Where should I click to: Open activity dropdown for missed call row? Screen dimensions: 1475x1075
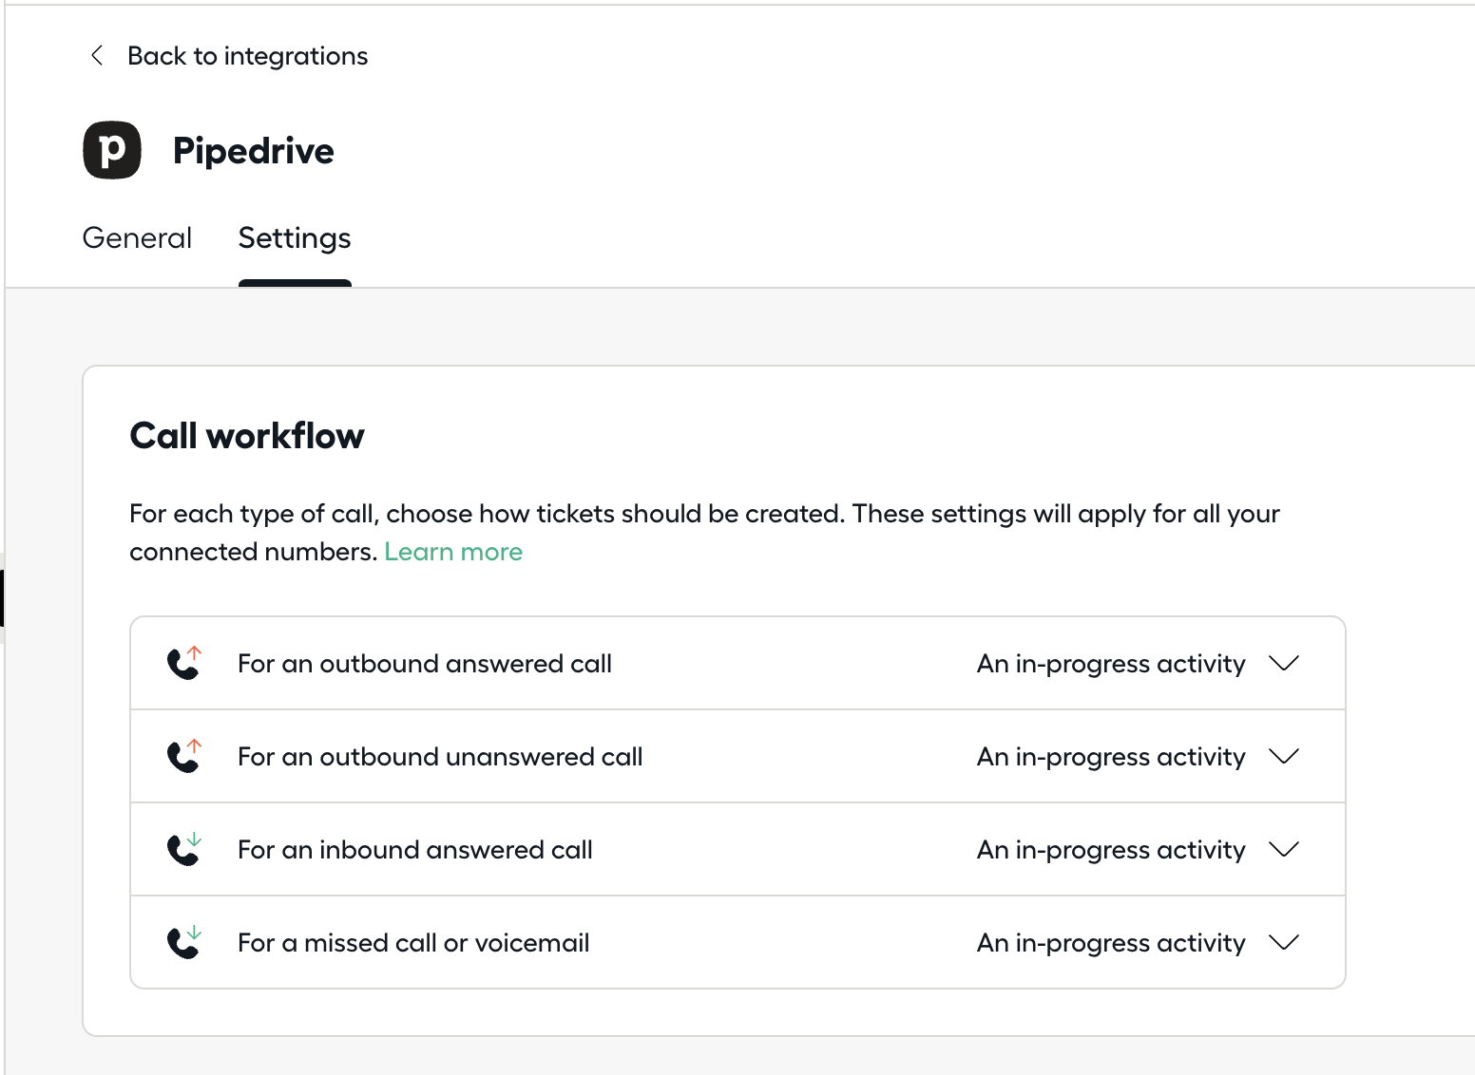pos(1138,943)
